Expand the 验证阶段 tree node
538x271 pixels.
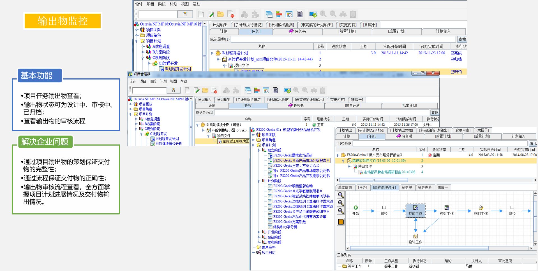[259, 237]
